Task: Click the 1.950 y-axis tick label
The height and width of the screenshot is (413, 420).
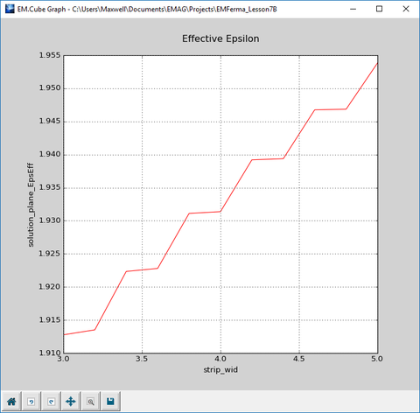Action: tap(50, 88)
